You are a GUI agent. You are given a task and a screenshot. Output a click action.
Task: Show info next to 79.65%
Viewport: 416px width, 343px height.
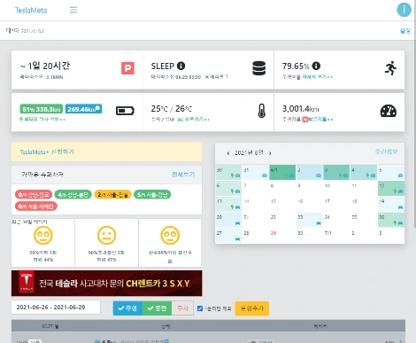coord(316,66)
